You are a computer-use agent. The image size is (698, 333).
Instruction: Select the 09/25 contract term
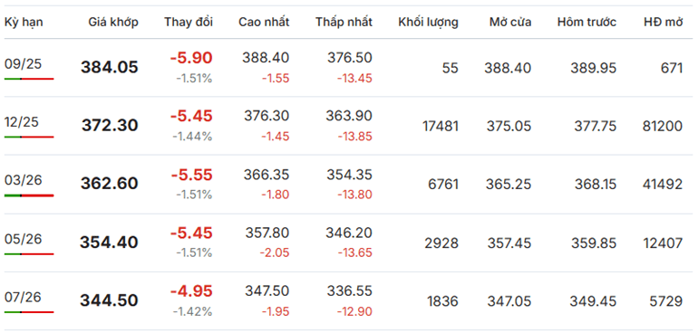pyautogui.click(x=24, y=64)
